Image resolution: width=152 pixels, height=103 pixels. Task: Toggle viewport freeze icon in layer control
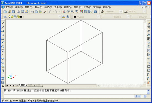coord(15,17)
